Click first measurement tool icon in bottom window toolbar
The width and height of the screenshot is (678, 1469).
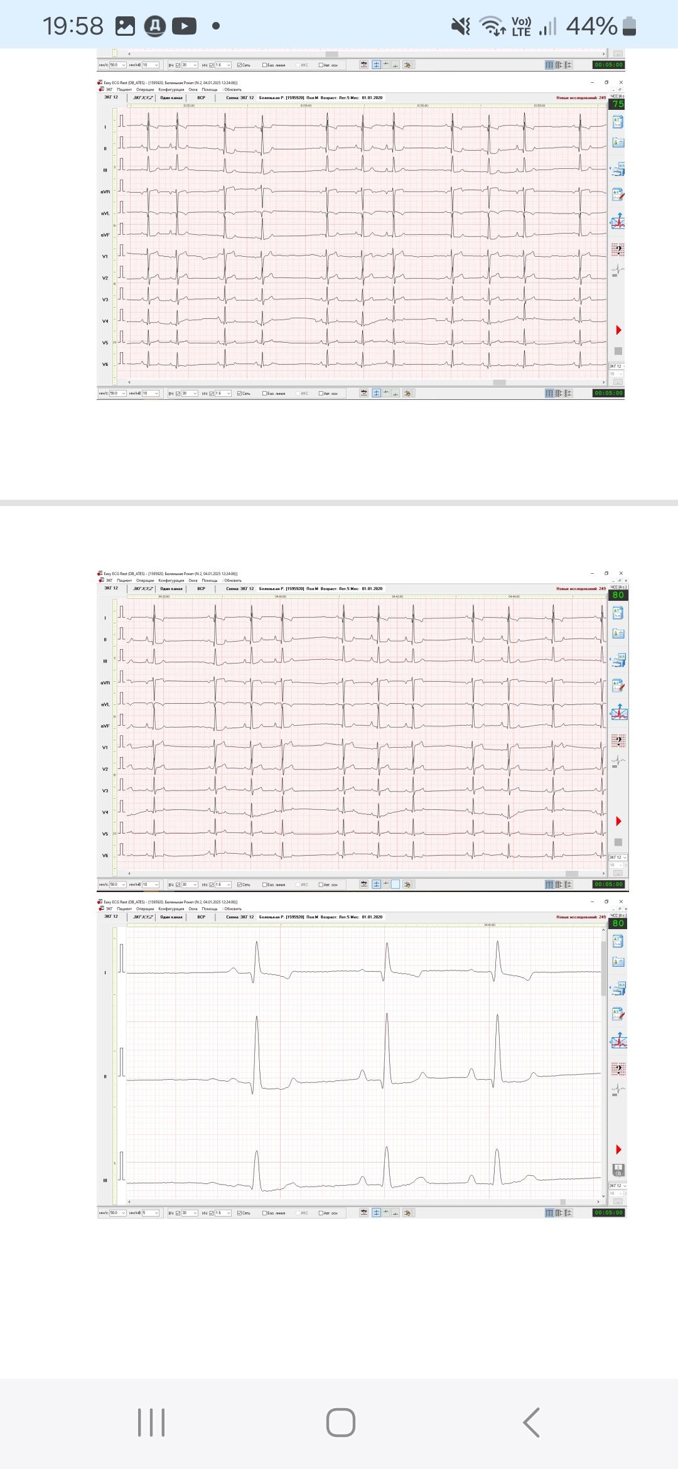pyautogui.click(x=364, y=1212)
